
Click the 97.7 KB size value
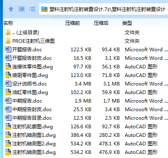[x=82, y=67]
